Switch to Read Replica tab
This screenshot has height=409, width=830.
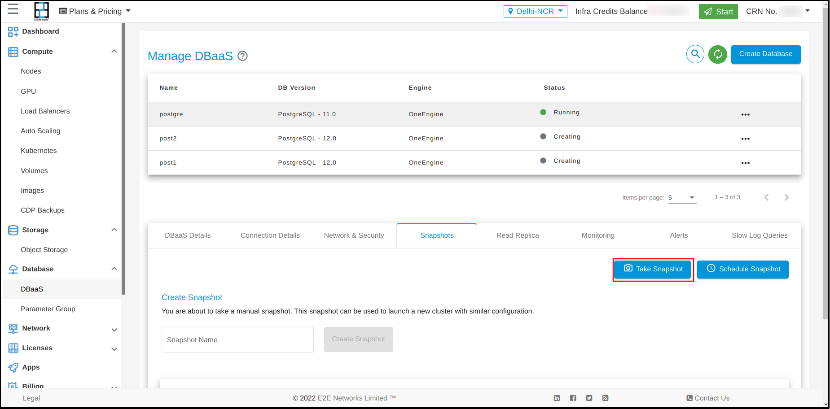point(518,235)
